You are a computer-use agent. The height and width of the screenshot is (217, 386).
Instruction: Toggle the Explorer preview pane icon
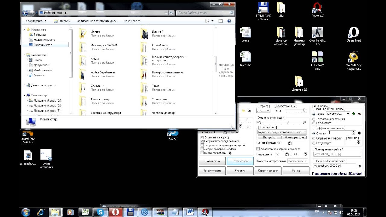point(220,21)
